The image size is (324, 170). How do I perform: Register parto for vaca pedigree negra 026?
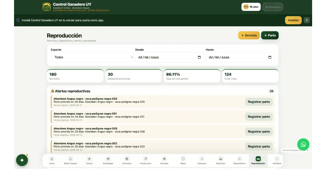(x=259, y=131)
